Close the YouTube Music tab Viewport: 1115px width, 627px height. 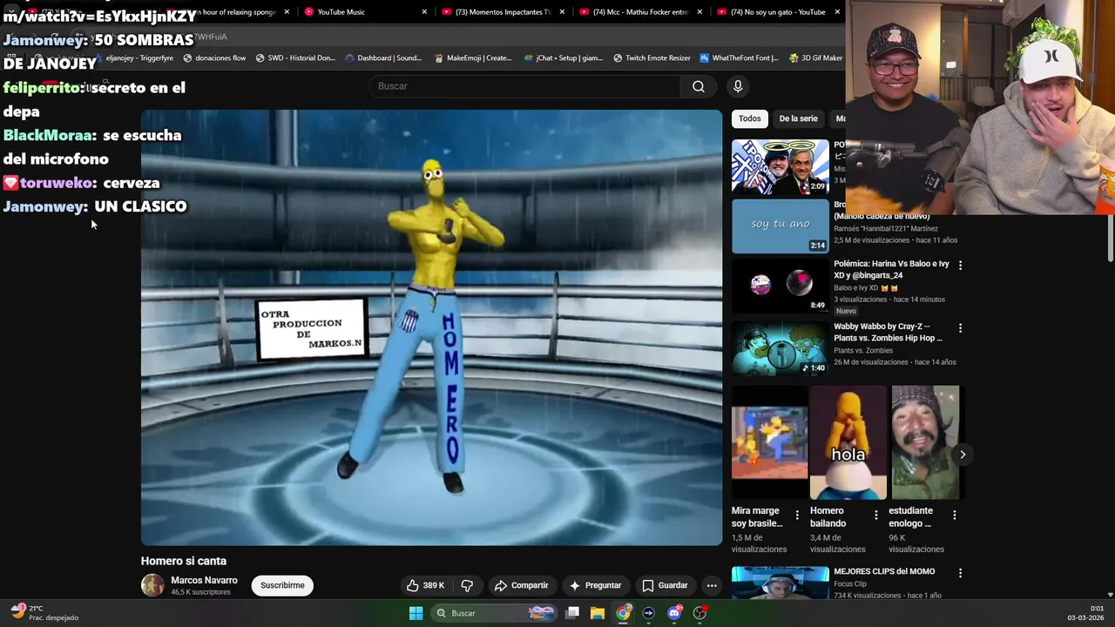tap(424, 12)
